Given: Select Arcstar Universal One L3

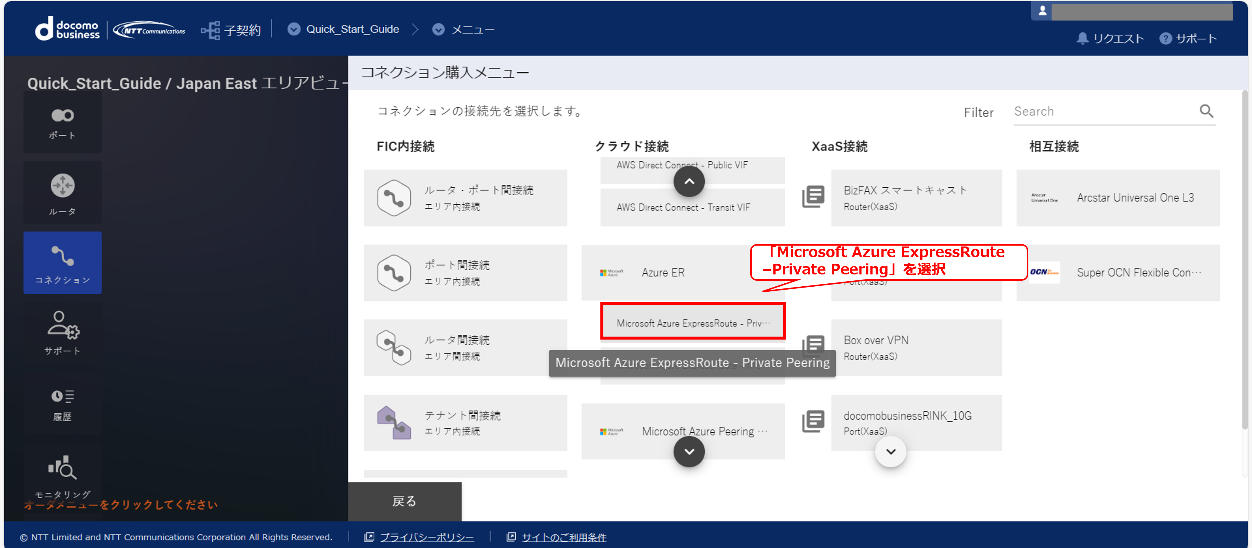Looking at the screenshot, I should coord(1118,198).
